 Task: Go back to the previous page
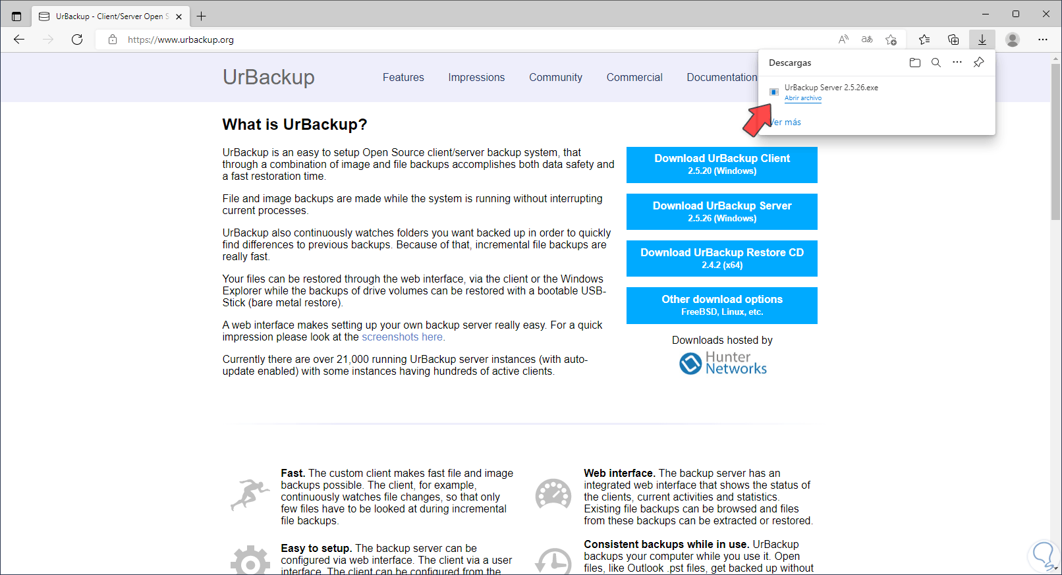19,40
